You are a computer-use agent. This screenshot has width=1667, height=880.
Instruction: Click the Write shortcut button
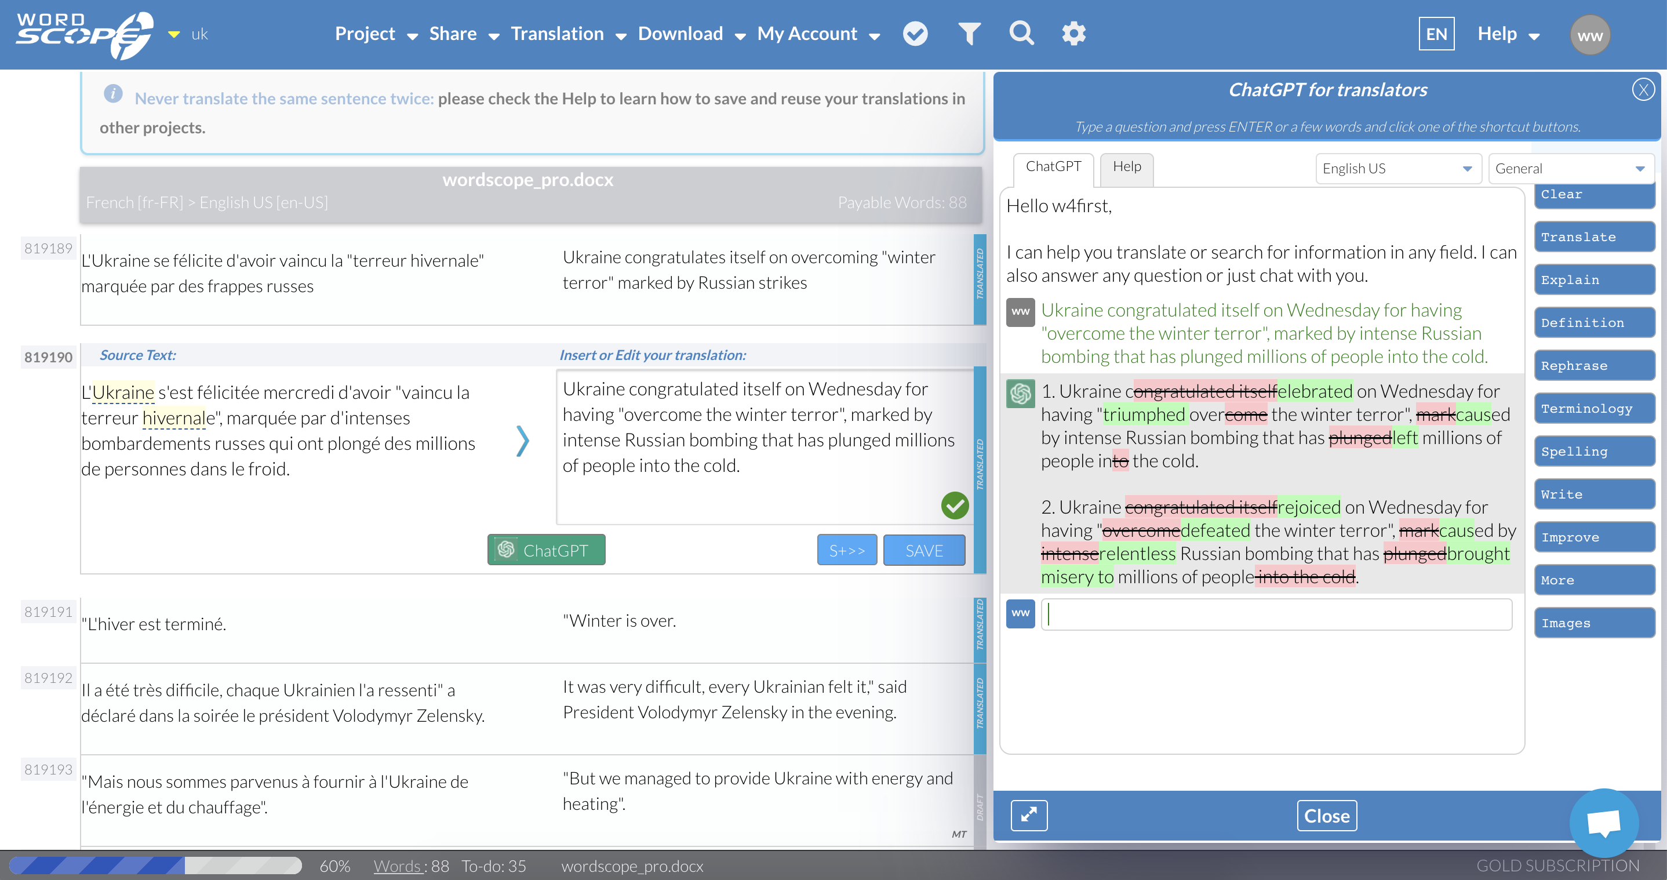point(1594,494)
